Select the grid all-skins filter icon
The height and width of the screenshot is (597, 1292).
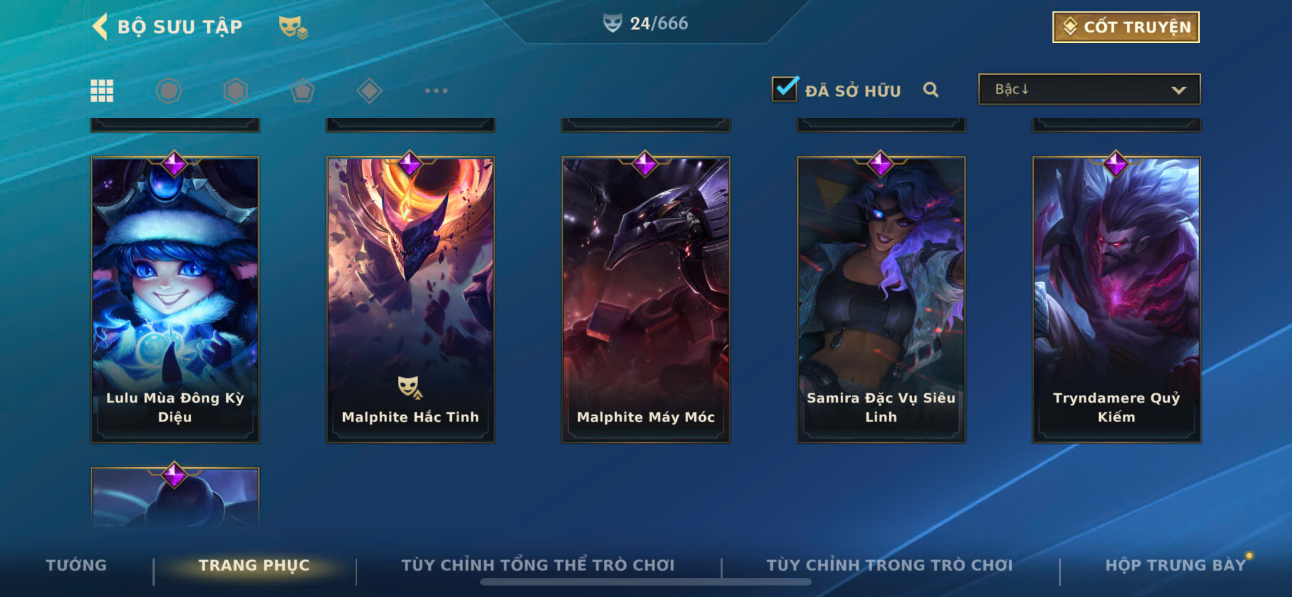(102, 91)
